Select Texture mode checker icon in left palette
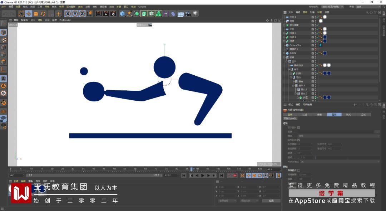386x211 pixels. pos(4,40)
